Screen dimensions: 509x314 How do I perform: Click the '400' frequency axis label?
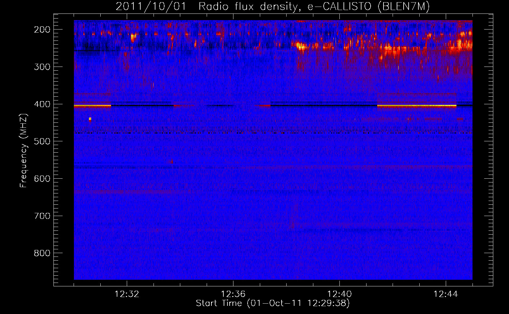[x=42, y=104]
